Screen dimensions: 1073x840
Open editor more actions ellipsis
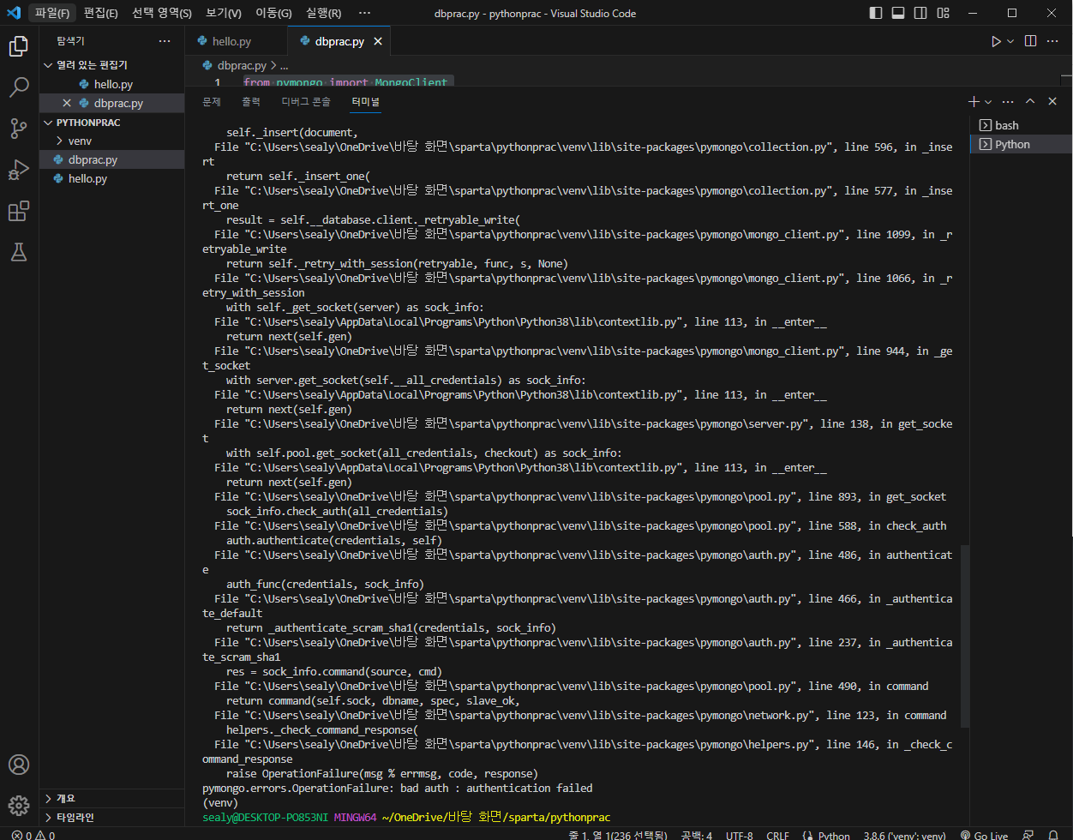tap(1054, 41)
